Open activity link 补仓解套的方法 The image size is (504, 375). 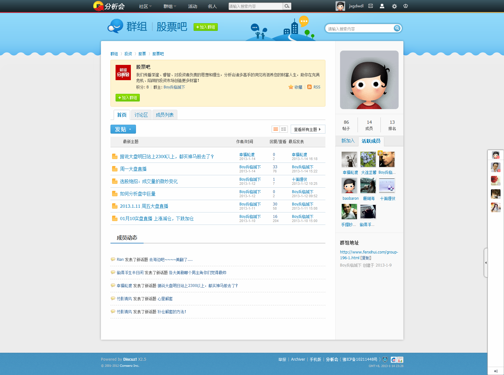[172, 312]
